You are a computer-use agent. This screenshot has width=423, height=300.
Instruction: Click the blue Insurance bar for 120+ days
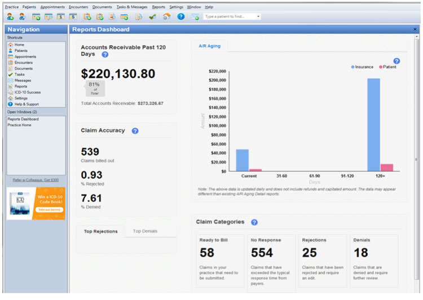point(373,125)
